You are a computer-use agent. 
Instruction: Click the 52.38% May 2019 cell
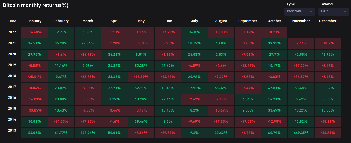[x=141, y=66]
